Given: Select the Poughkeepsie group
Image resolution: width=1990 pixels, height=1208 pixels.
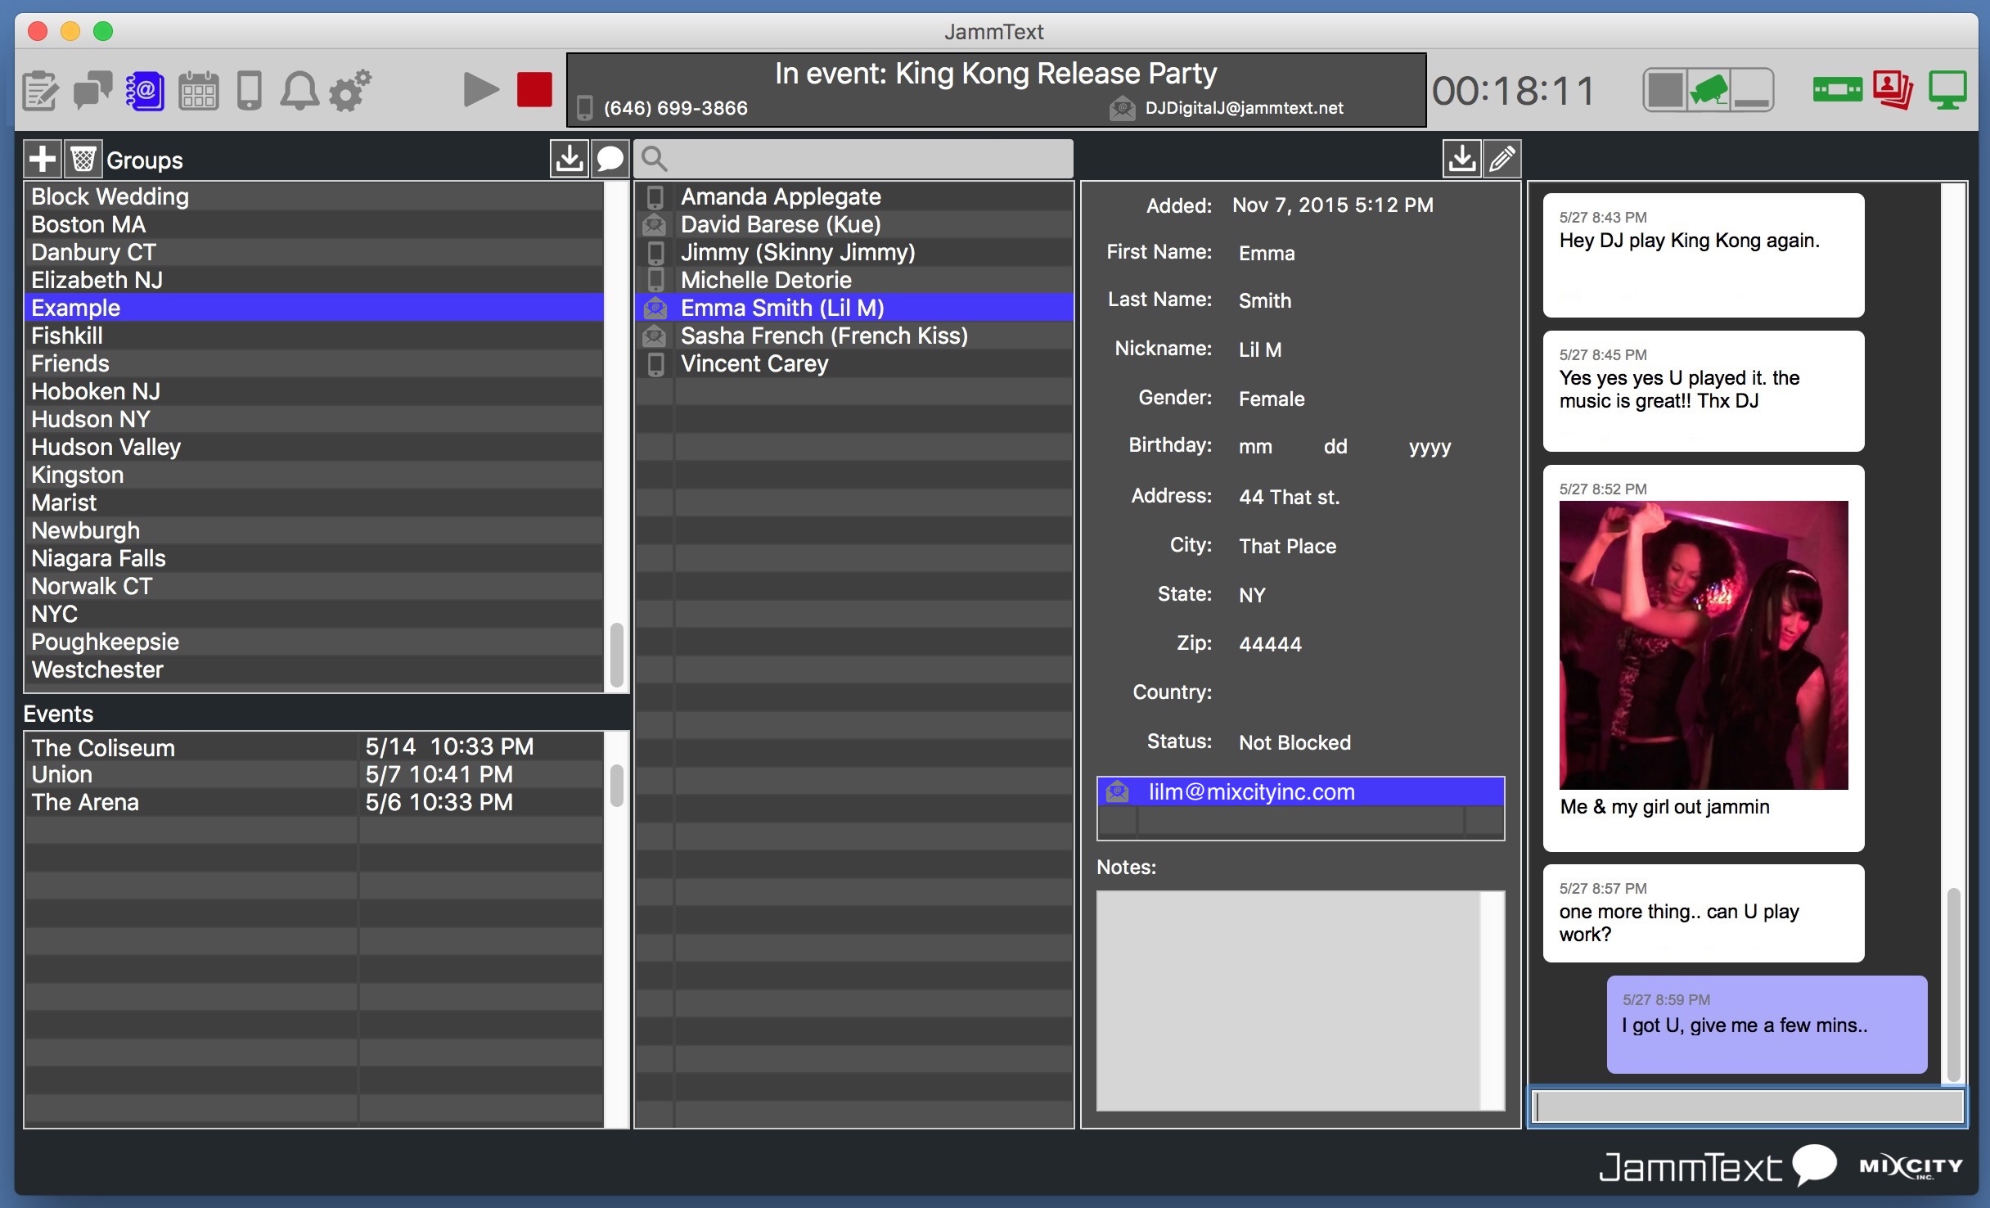Looking at the screenshot, I should point(314,642).
